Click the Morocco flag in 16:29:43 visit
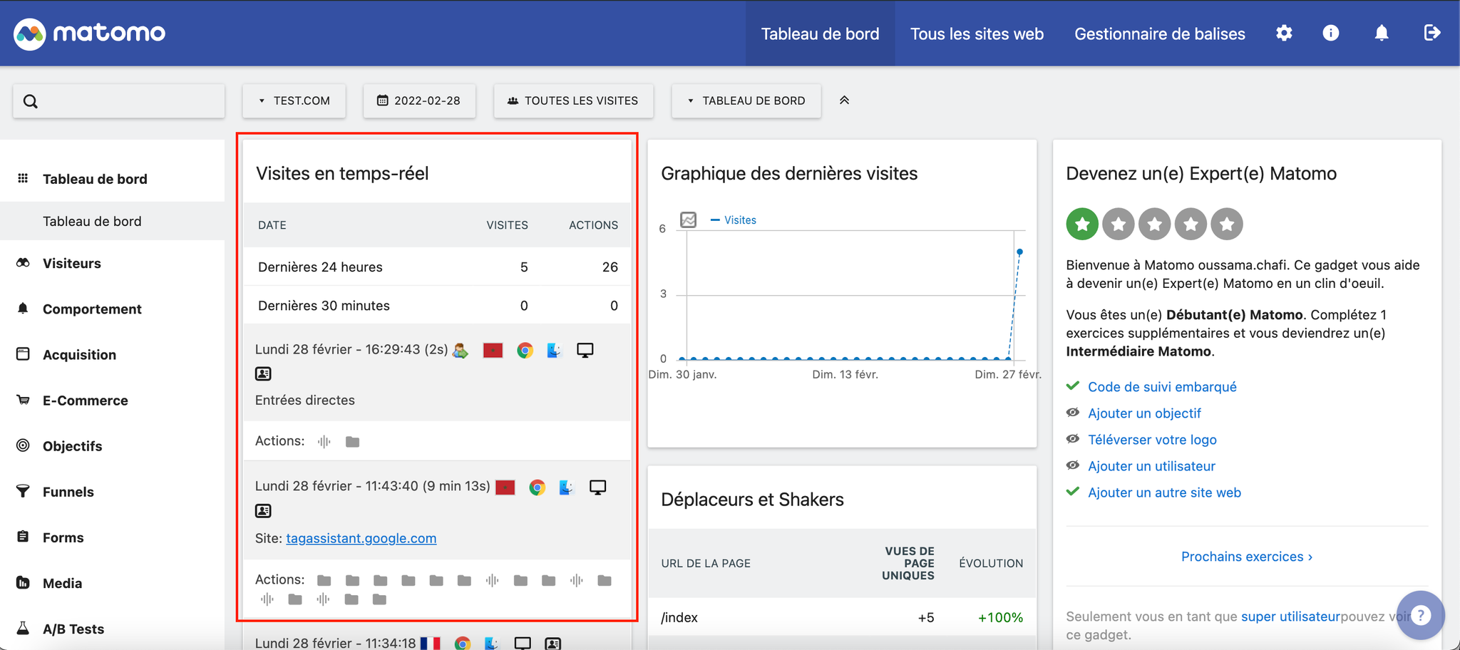The height and width of the screenshot is (650, 1460). coord(493,350)
